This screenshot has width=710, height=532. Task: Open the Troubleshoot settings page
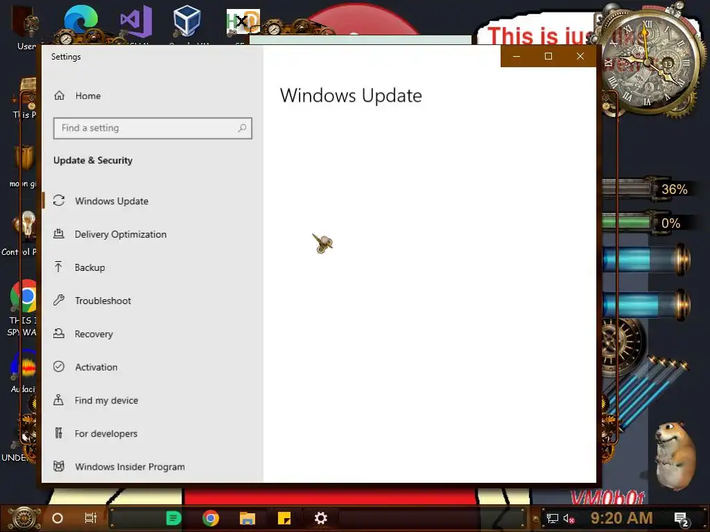click(152, 301)
